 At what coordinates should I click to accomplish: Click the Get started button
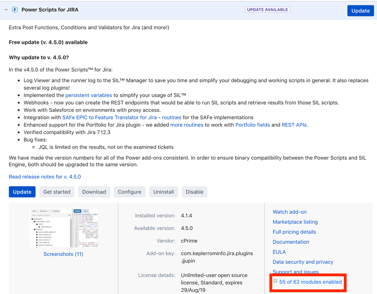57,192
